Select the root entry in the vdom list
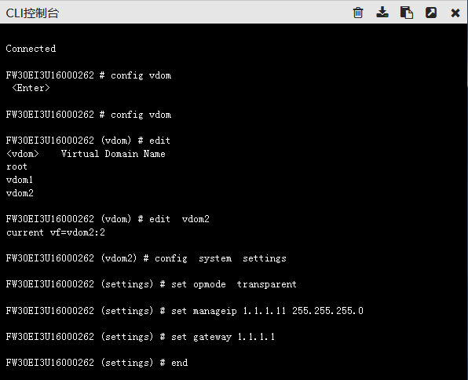Viewport: 468px width, 380px height. [x=16, y=166]
